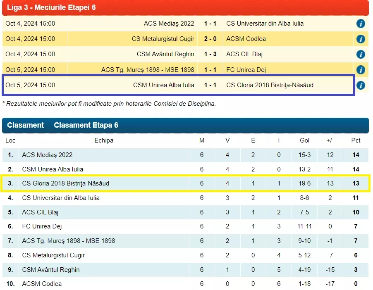Open info icon for ACS Mediaş 2022 match

pyautogui.click(x=361, y=24)
